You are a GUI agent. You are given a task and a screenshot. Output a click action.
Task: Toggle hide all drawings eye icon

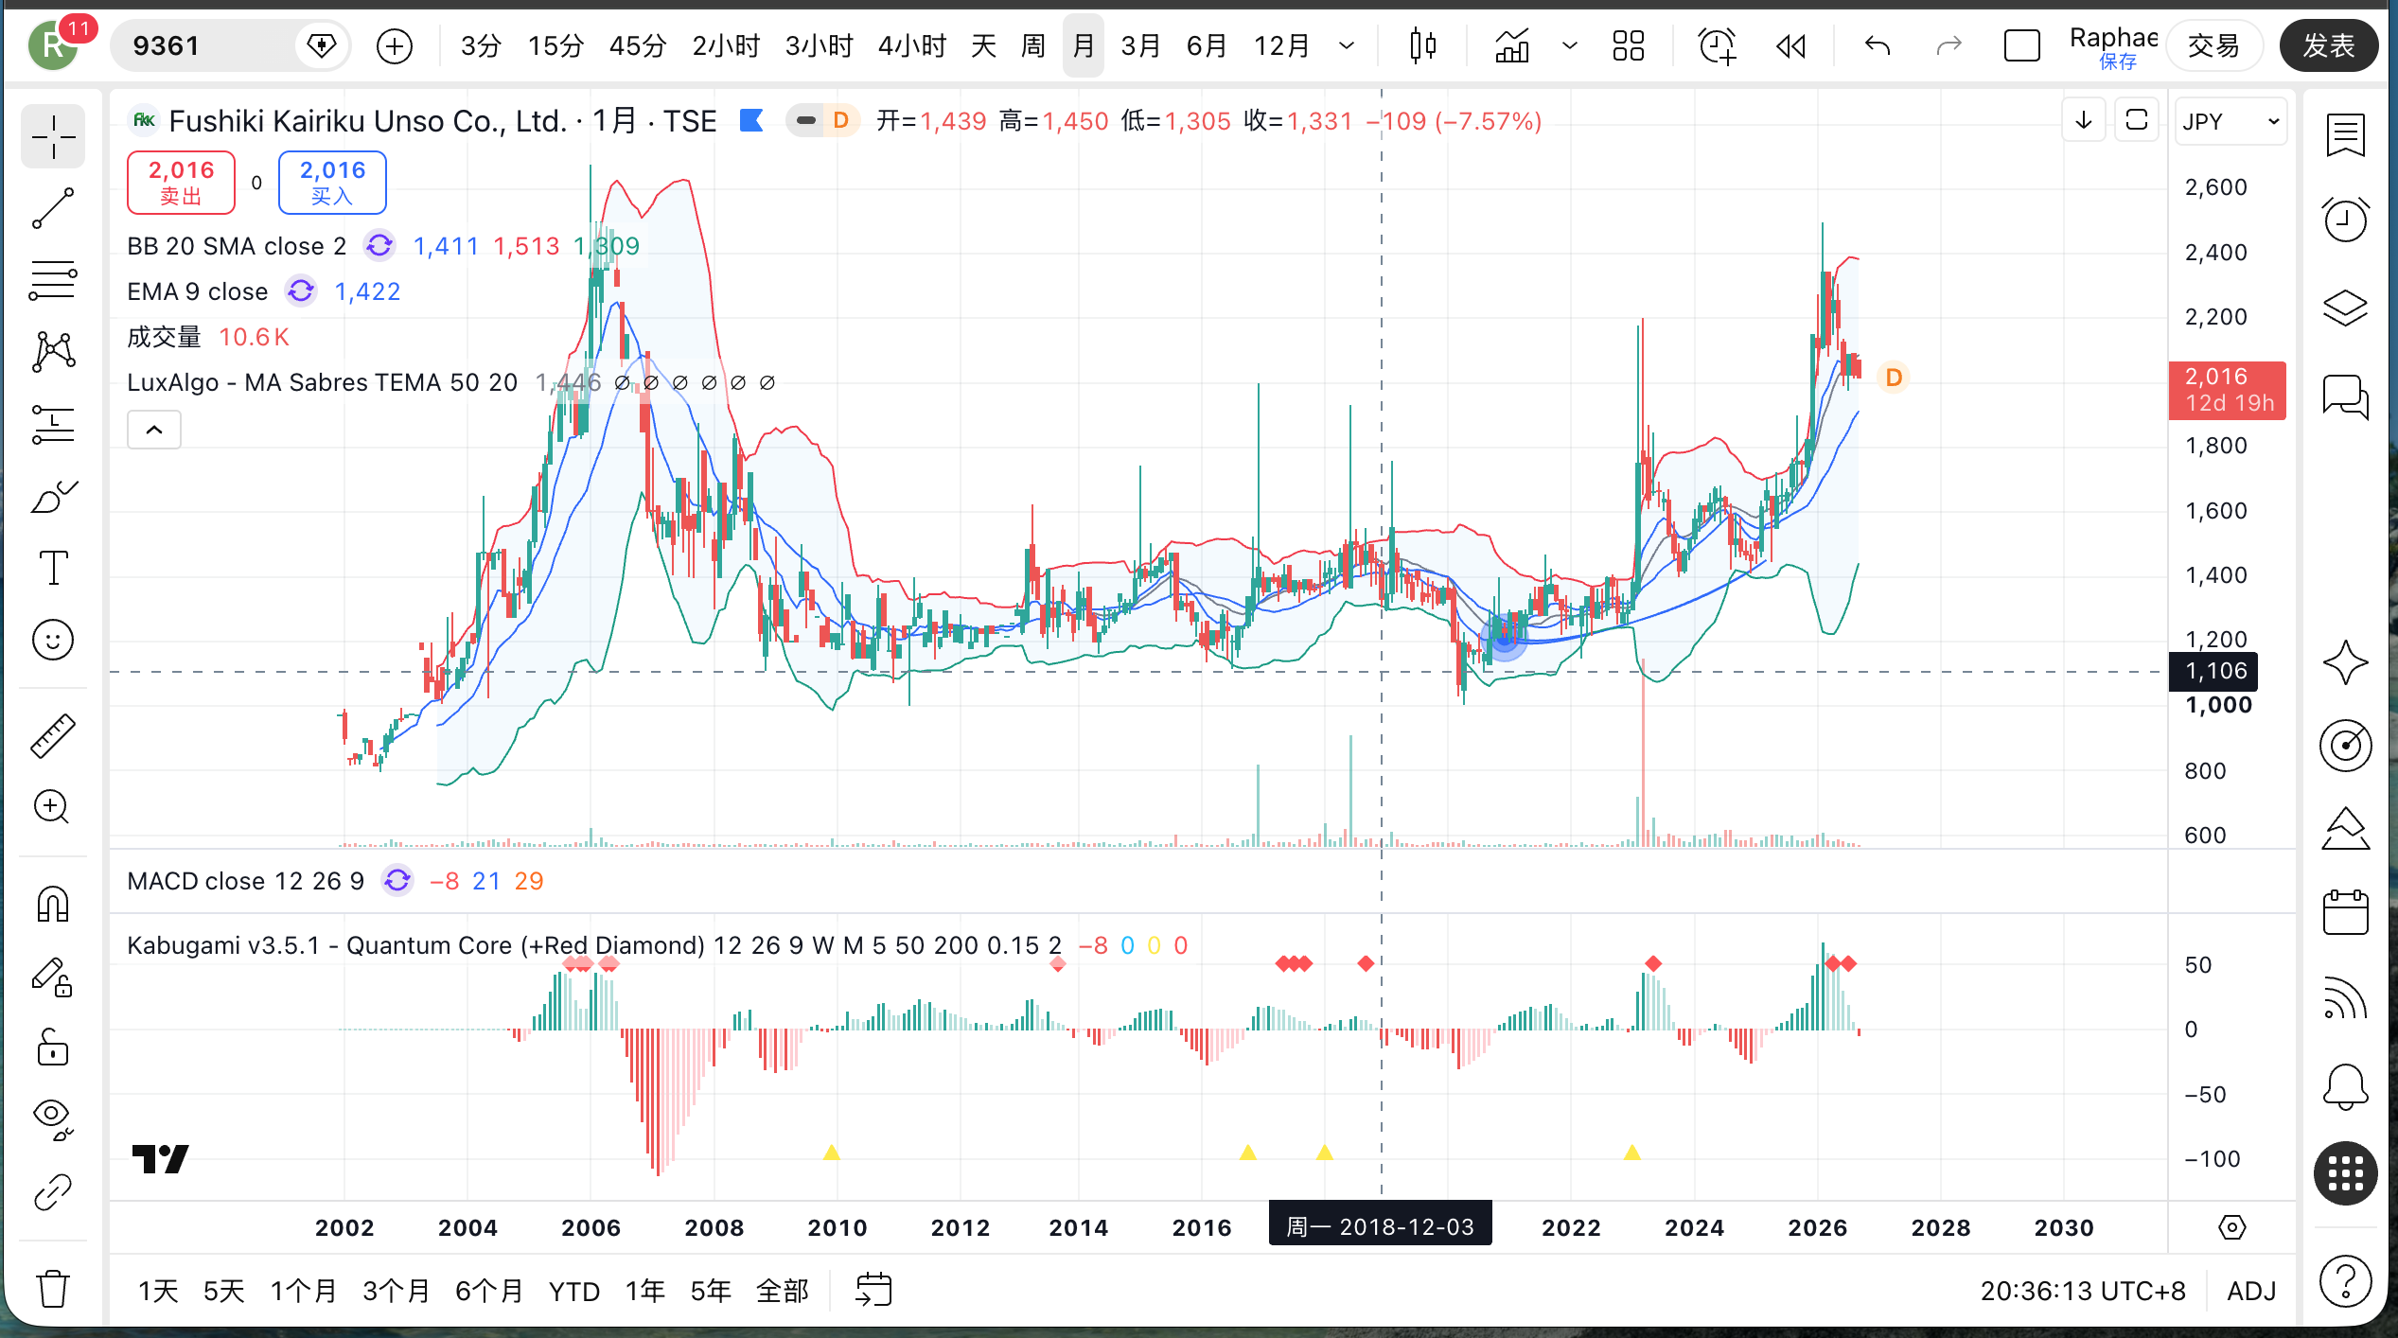pyautogui.click(x=53, y=1119)
